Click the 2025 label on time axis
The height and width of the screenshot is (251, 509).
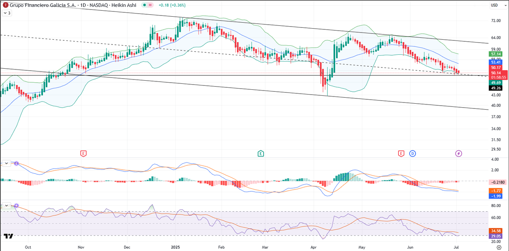175,247
